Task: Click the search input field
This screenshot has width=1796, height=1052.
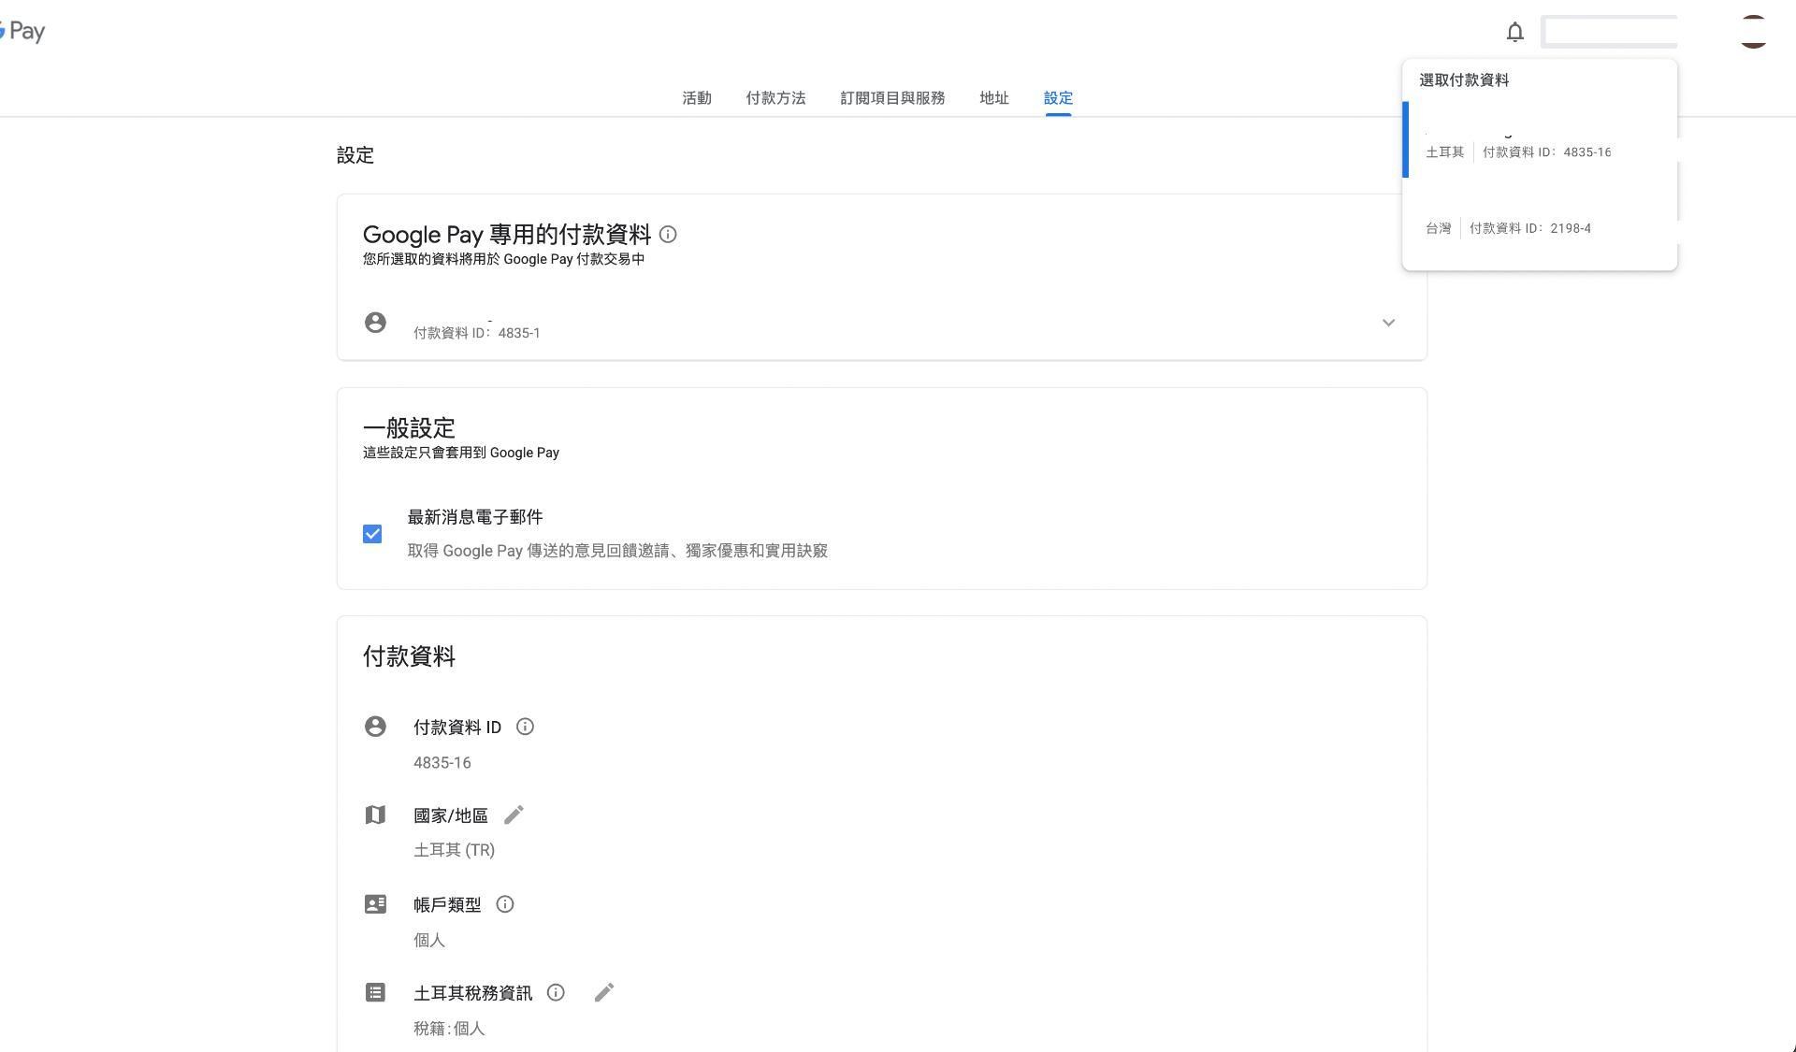Action: coord(1611,31)
